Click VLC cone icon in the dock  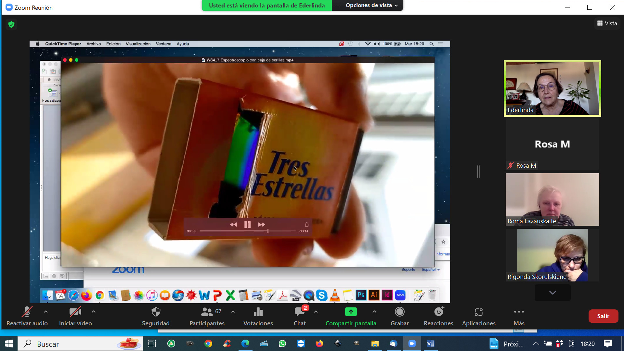pyautogui.click(x=335, y=295)
